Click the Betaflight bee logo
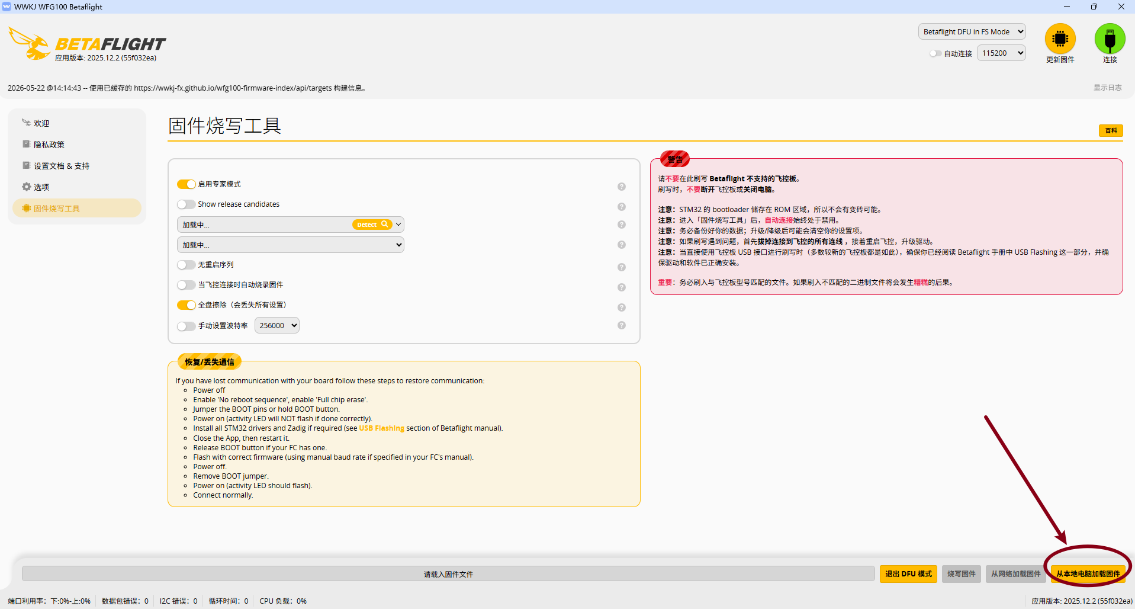 pos(30,43)
